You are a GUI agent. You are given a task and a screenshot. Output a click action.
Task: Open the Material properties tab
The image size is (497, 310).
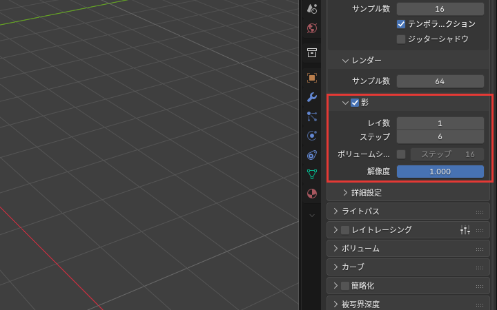coord(312,194)
